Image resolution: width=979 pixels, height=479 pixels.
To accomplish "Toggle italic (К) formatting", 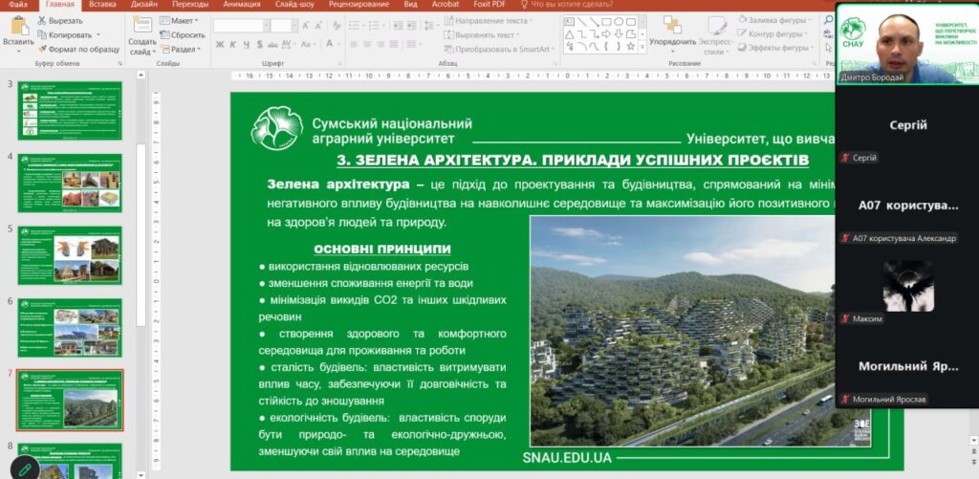I will (232, 45).
